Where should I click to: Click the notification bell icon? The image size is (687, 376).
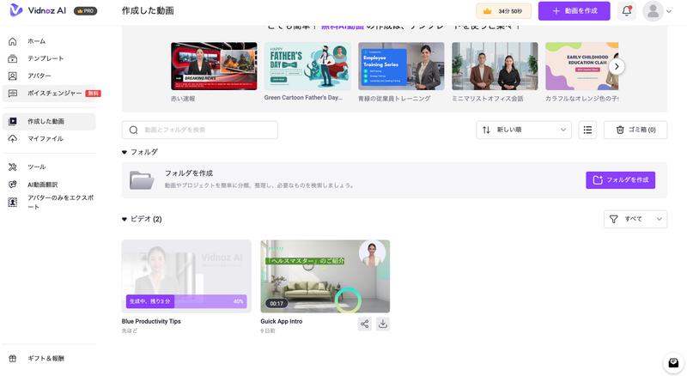627,11
